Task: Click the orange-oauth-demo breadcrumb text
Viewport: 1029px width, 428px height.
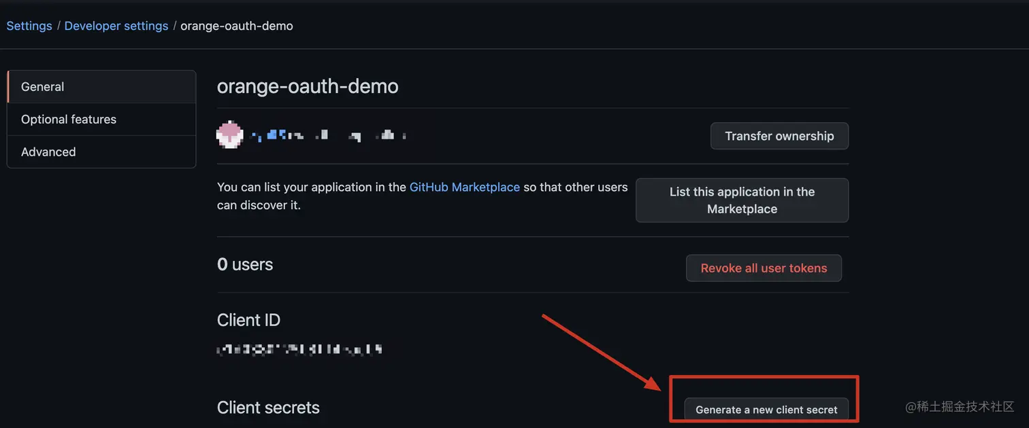Action: (237, 26)
